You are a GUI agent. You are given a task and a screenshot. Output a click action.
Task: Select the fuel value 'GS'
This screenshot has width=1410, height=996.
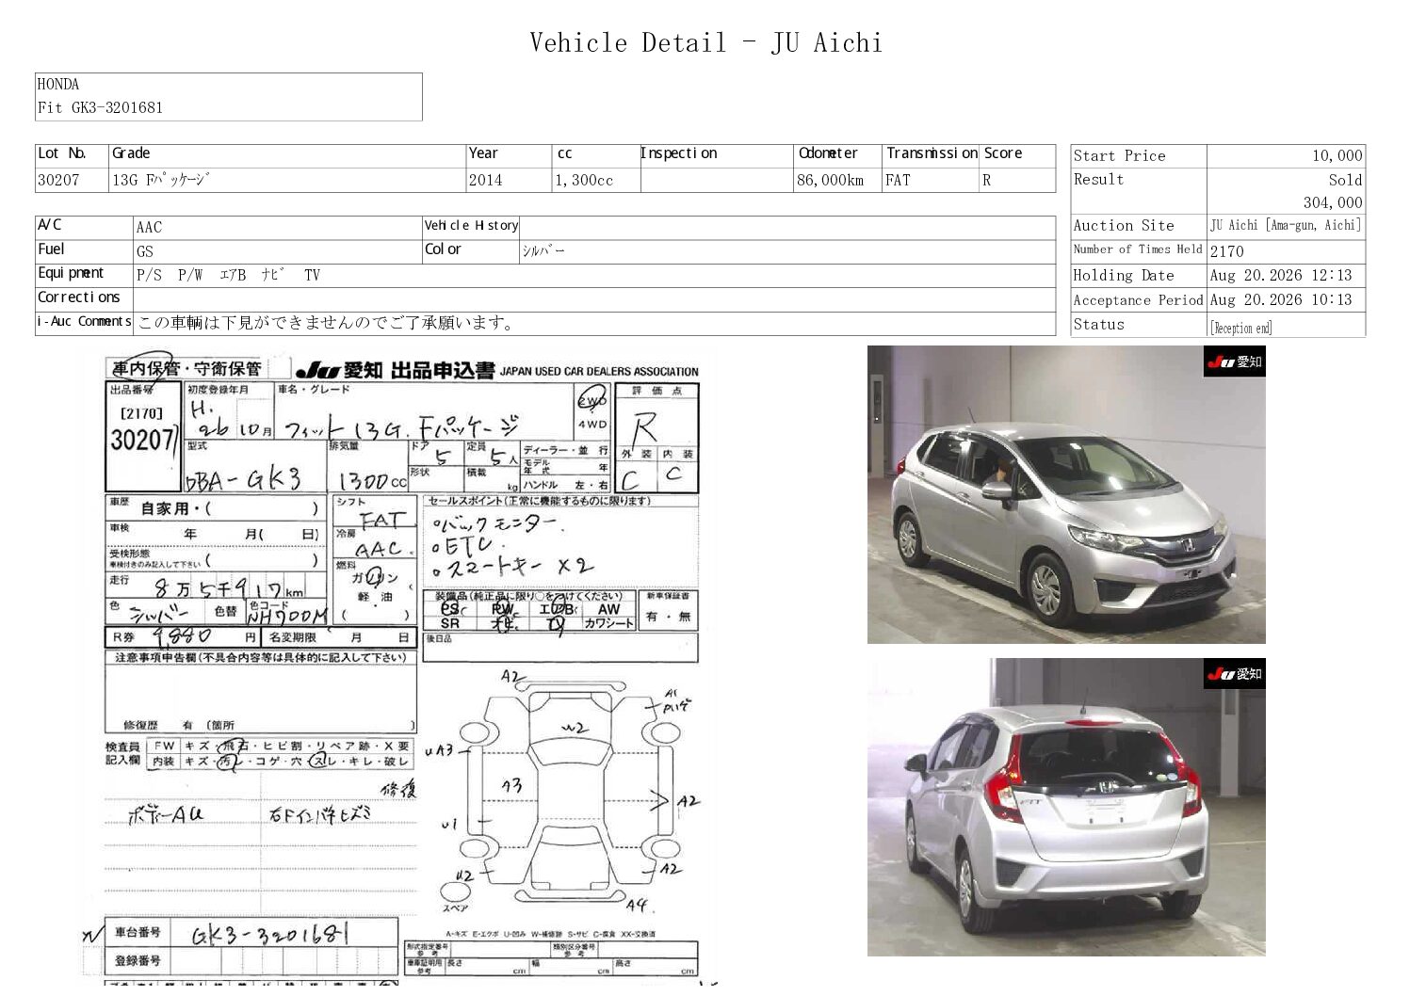click(144, 251)
